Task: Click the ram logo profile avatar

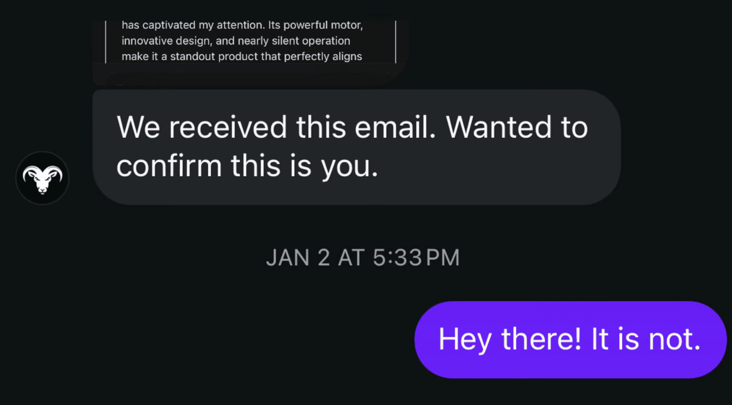Action: [x=42, y=178]
